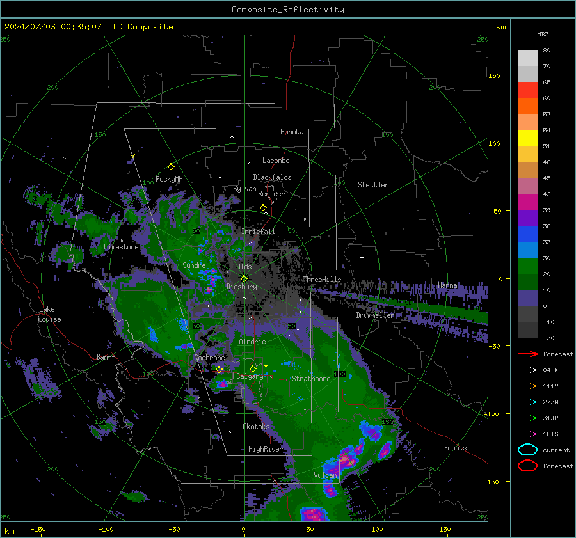Click yellow diamond marker below RedDeer
Screen dimensions: 576x538
coord(263,208)
